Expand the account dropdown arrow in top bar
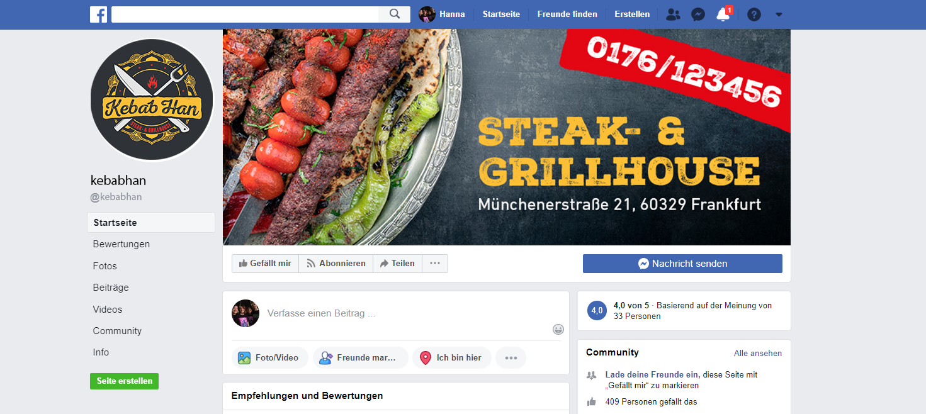Screen dimensions: 926x414 tap(779, 14)
